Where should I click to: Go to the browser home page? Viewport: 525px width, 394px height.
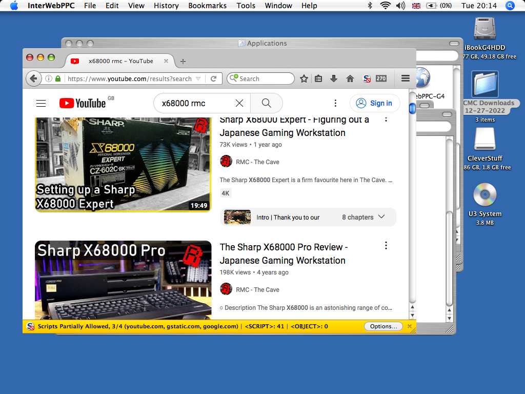350,78
